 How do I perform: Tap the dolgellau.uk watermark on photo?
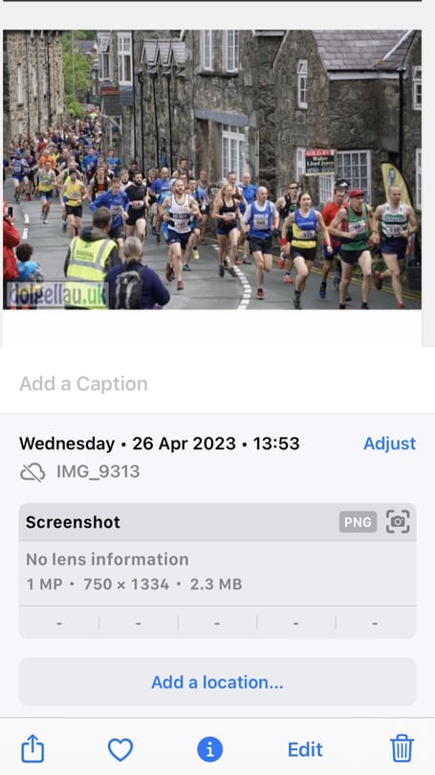coord(57,293)
